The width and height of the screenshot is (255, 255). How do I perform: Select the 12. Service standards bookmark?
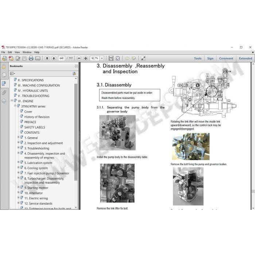pyautogui.click(x=38, y=203)
